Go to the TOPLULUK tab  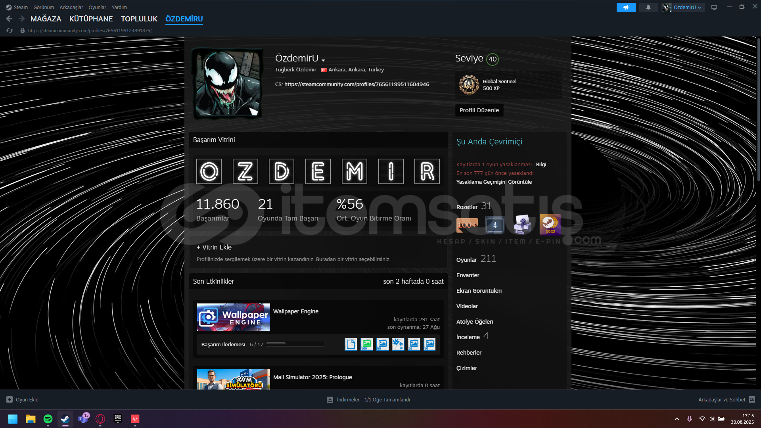click(x=139, y=19)
